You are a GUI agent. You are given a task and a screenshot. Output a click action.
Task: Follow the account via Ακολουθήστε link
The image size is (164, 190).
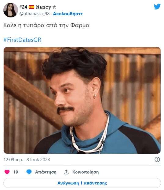point(68,14)
